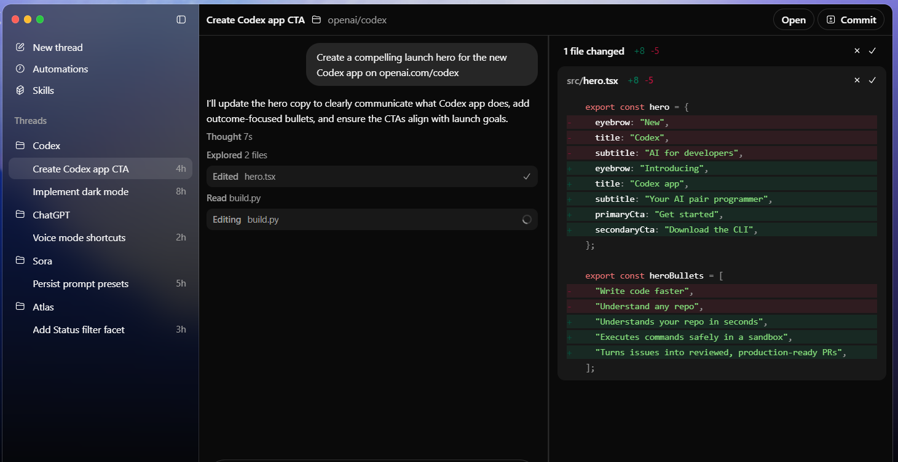
Task: Click the New thread compose icon
Action: coord(19,47)
